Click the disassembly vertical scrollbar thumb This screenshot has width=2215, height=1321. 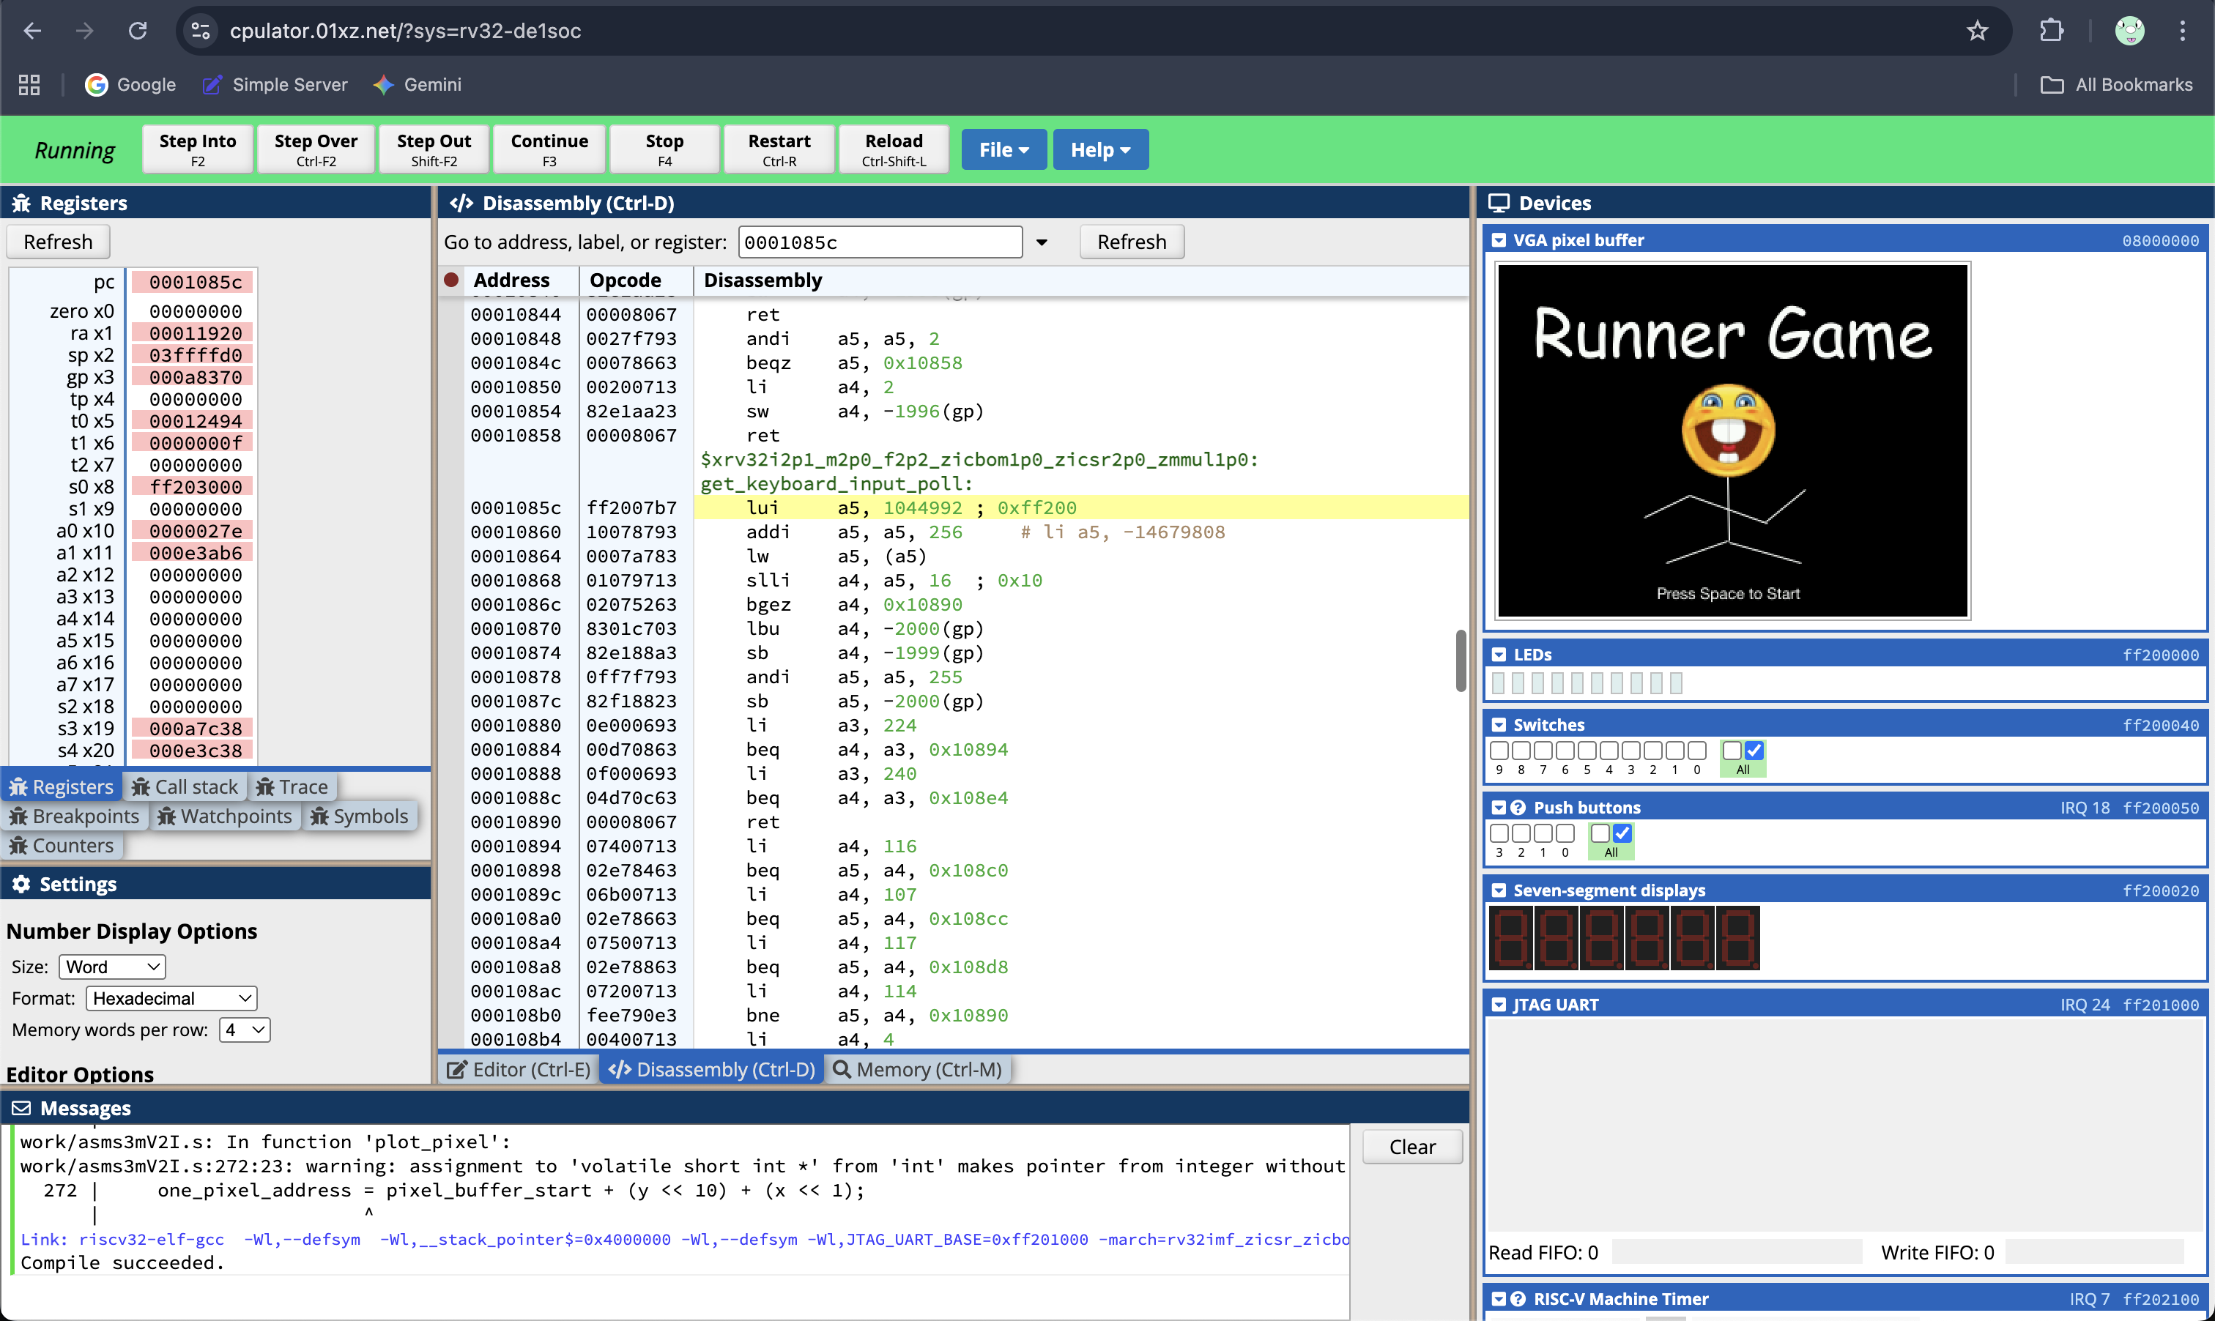point(1460,660)
